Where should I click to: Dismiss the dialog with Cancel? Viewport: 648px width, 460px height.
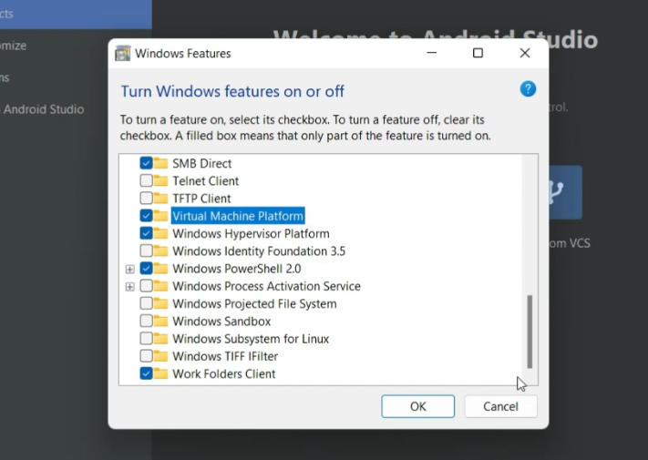[500, 406]
